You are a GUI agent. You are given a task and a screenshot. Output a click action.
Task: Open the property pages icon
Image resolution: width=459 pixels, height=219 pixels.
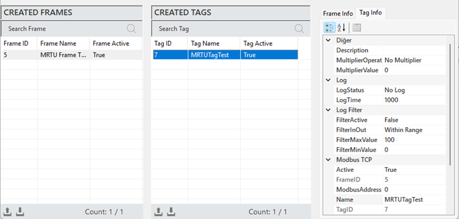pyautogui.click(x=356, y=28)
